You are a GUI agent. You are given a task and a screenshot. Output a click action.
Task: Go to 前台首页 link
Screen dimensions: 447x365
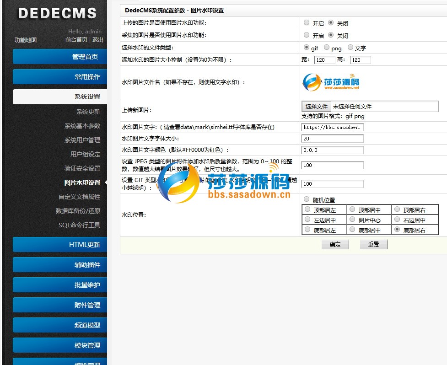coord(76,40)
